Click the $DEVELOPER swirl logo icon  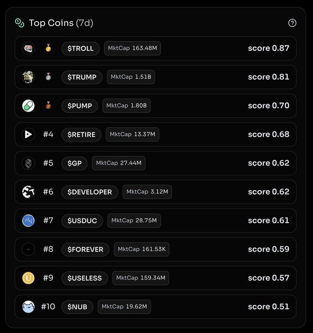28,192
